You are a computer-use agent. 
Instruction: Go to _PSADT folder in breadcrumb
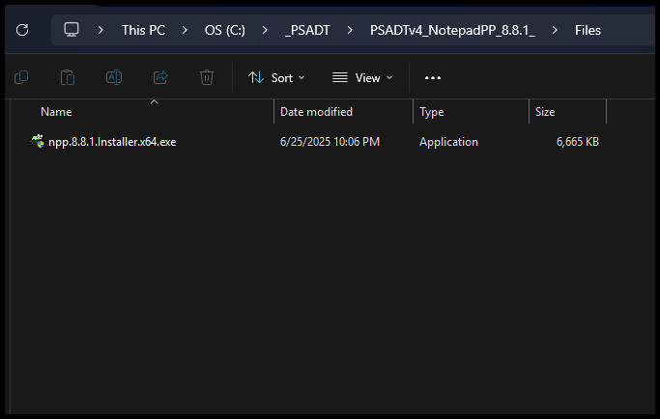307,30
